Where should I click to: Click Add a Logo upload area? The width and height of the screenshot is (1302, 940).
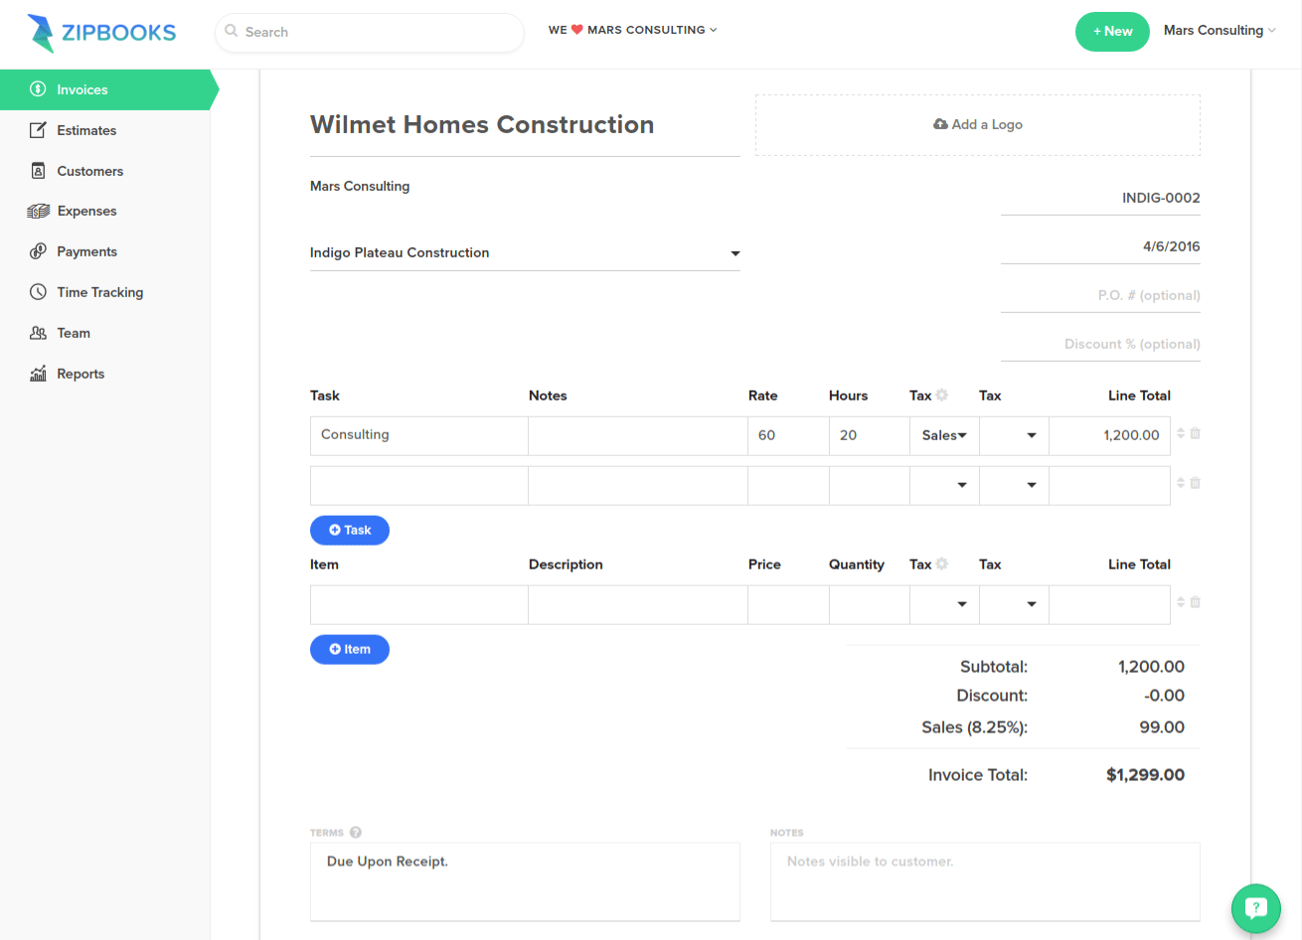(x=978, y=125)
